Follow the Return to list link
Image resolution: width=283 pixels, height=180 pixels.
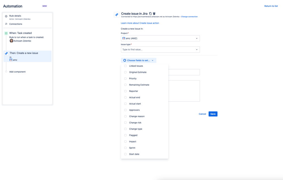pos(271,6)
